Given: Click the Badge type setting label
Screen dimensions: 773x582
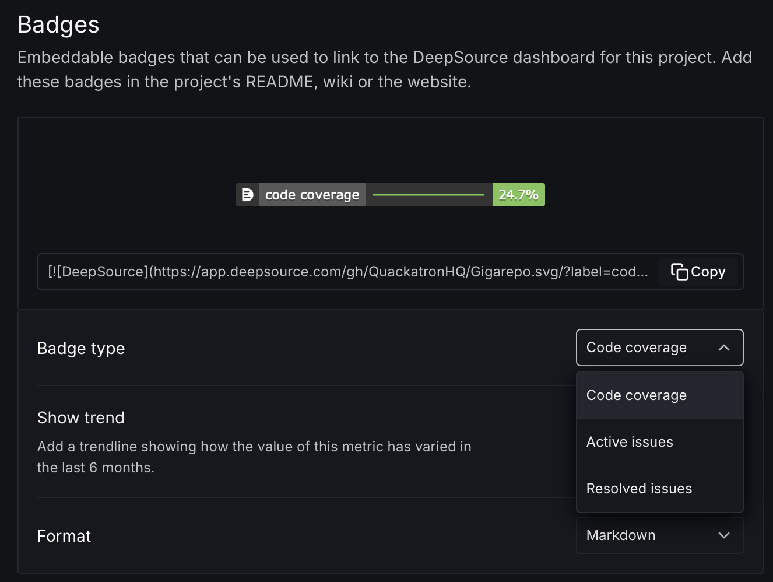Looking at the screenshot, I should point(81,348).
